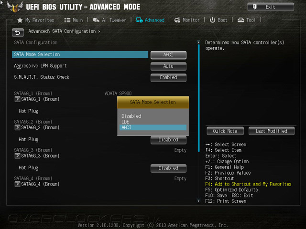Click the scrollbar down arrow
The height and width of the screenshot is (229, 306).
coord(199,201)
